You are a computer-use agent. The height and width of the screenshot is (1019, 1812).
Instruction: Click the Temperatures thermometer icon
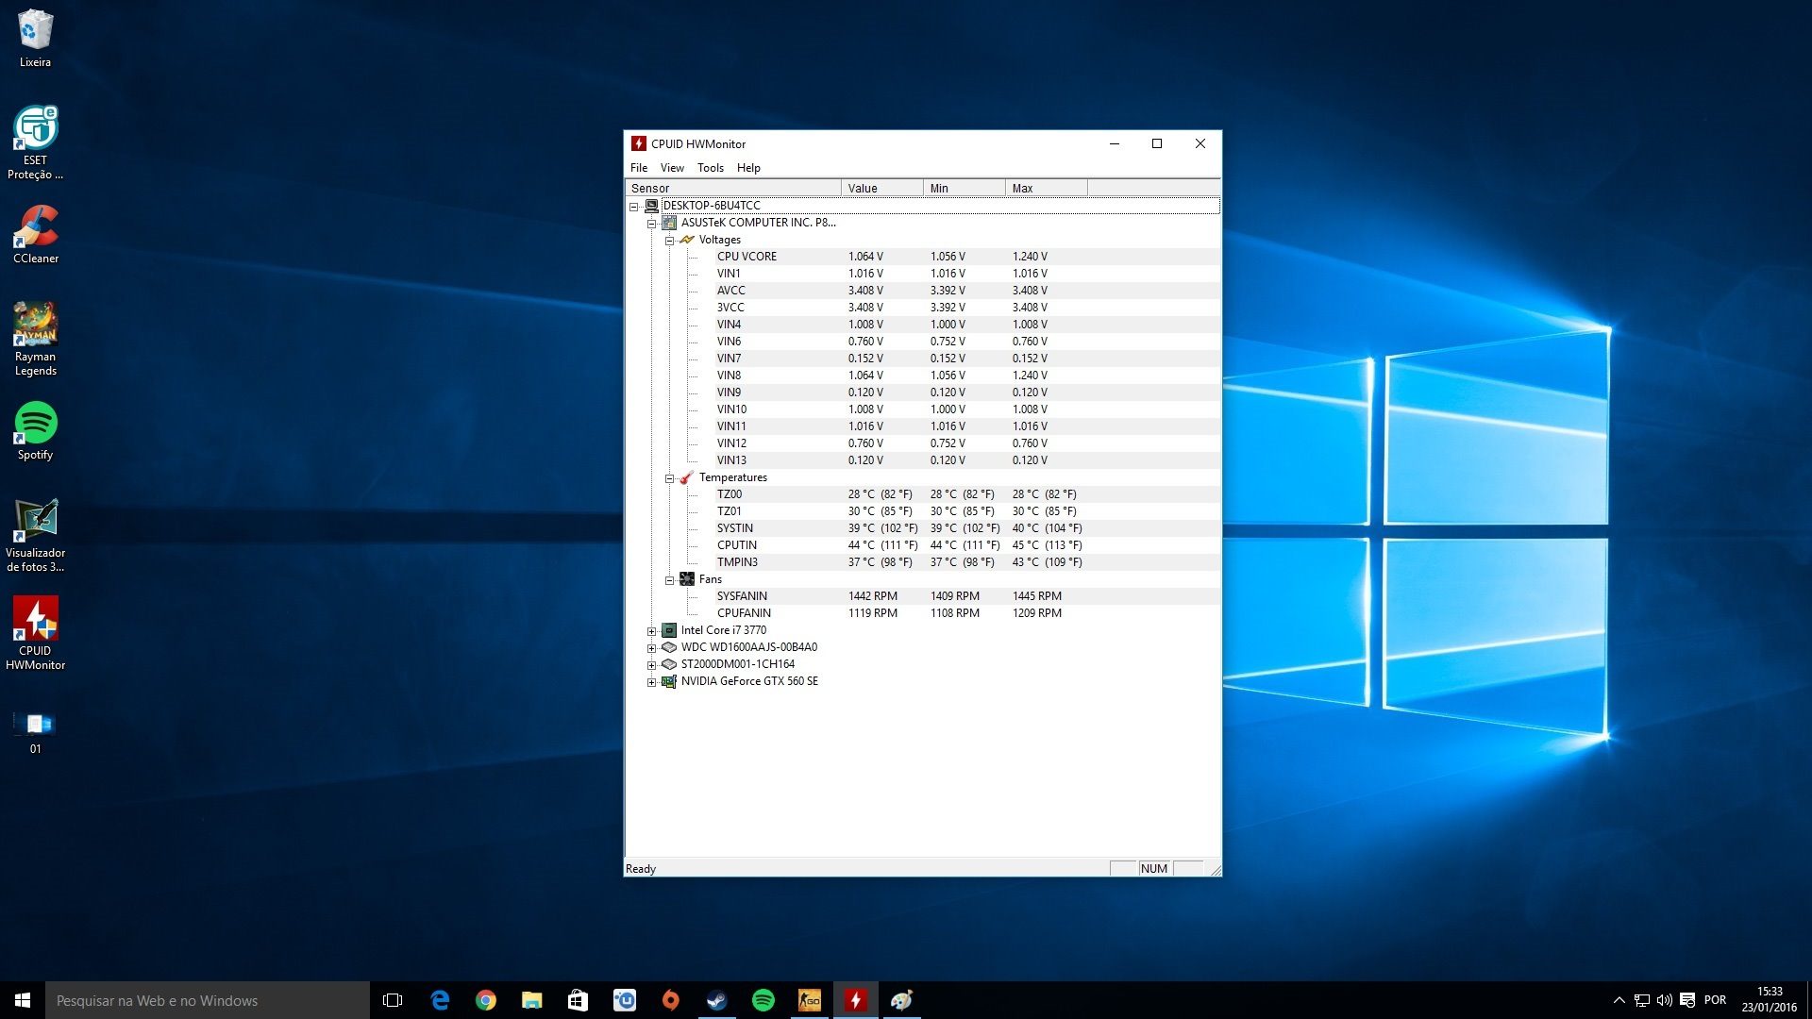click(687, 477)
